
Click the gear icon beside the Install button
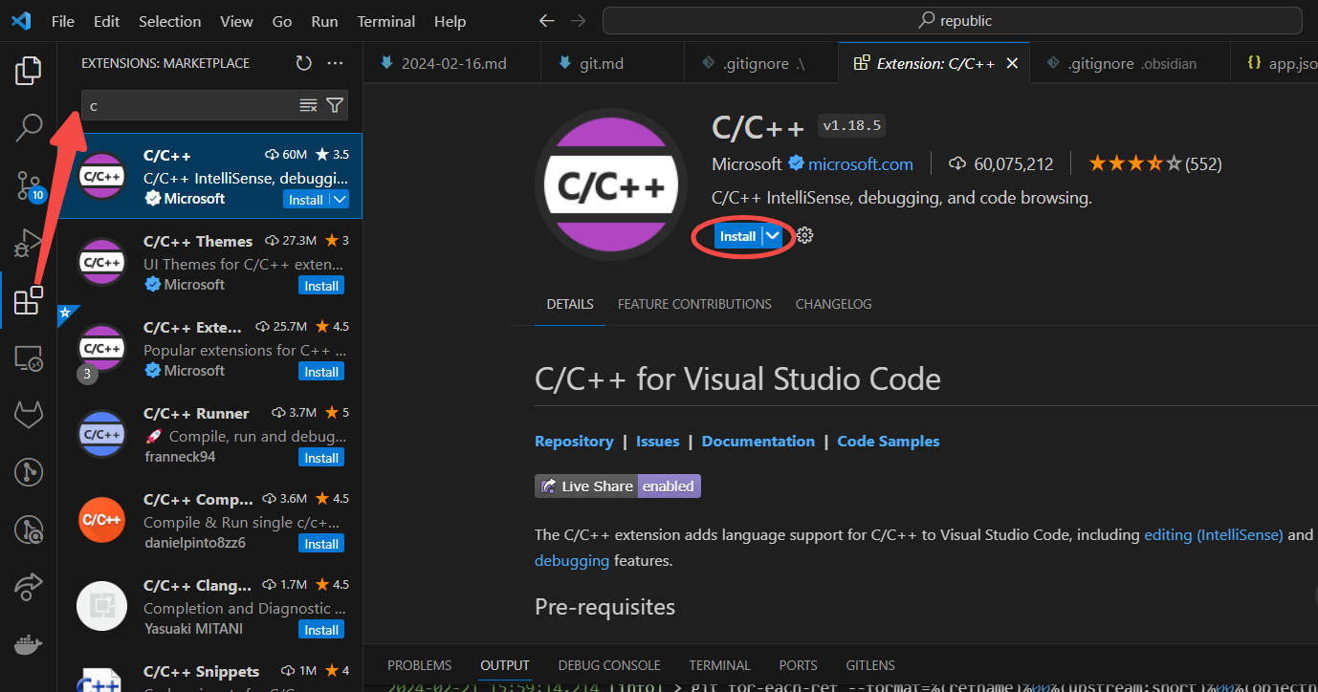(804, 235)
